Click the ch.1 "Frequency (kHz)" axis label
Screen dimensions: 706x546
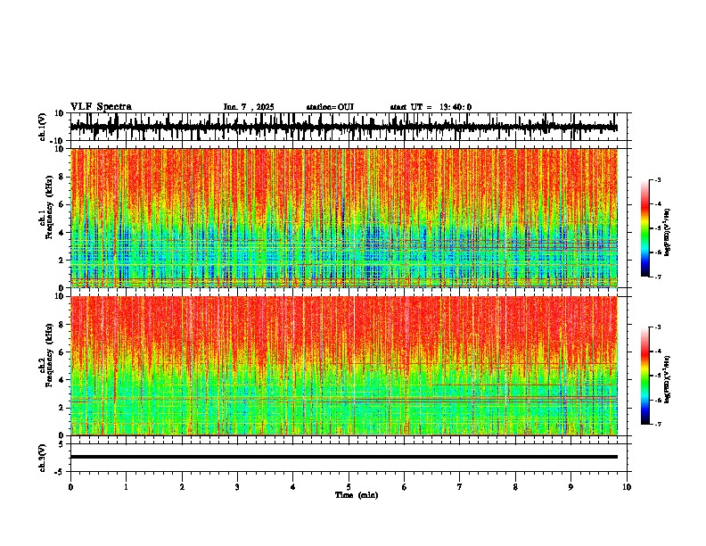pyautogui.click(x=50, y=208)
